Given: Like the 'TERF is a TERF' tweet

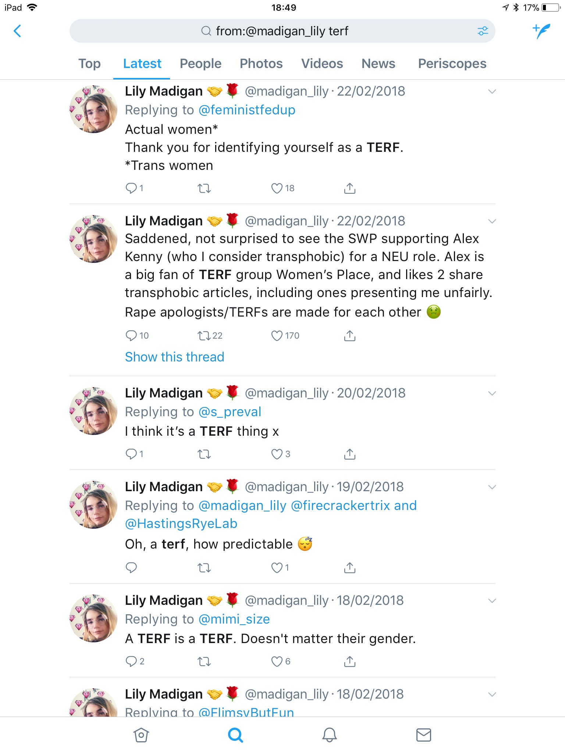Looking at the screenshot, I should point(277,661).
